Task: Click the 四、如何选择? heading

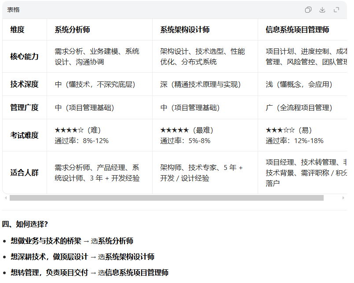Action: [25, 224]
